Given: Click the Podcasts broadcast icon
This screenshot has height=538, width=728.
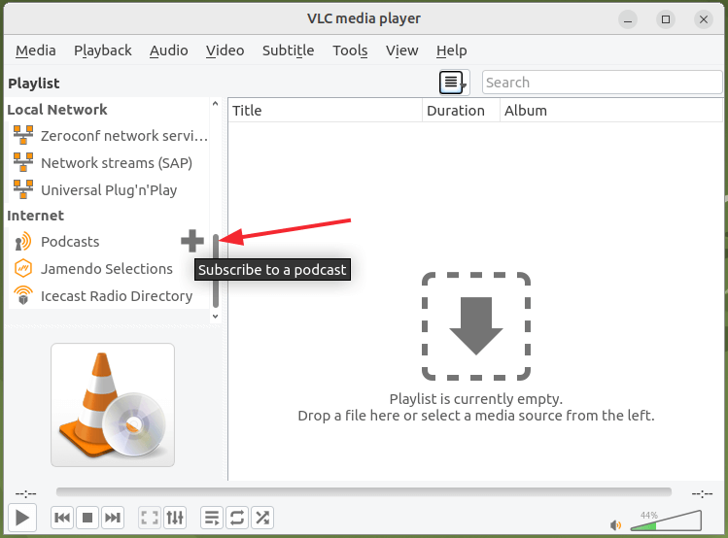Looking at the screenshot, I should click(22, 242).
